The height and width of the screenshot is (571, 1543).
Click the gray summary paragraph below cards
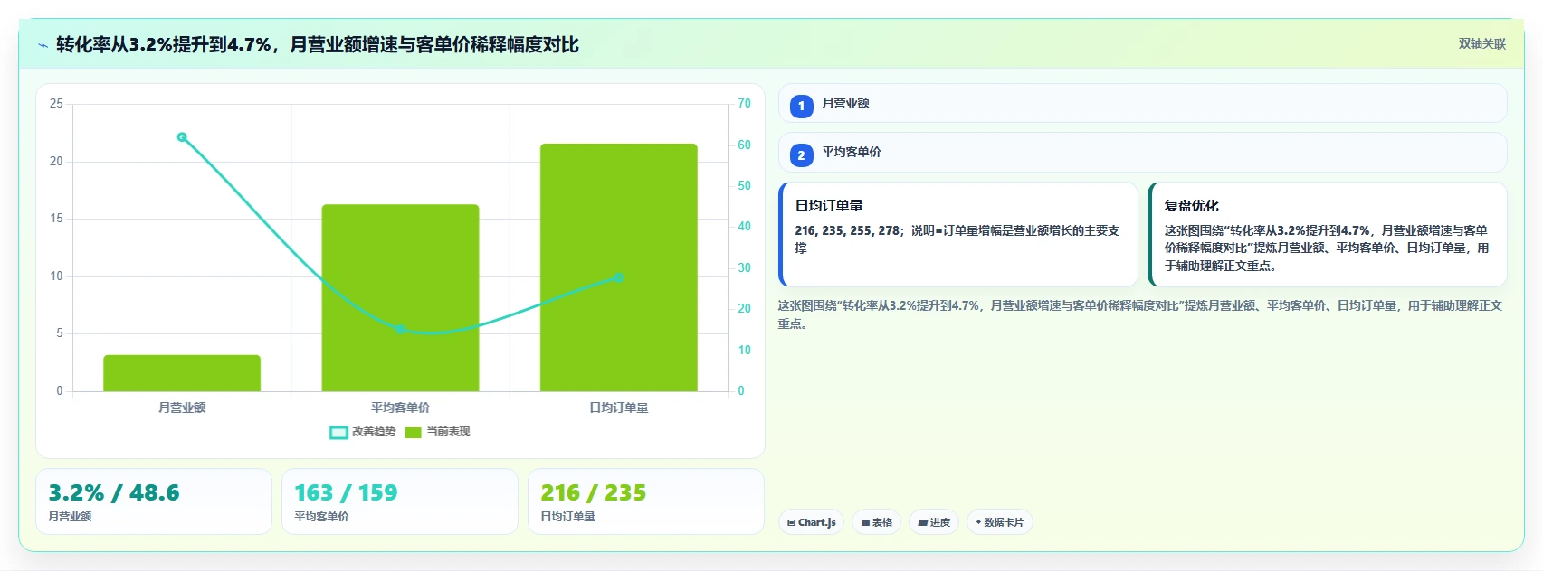[x=1140, y=314]
